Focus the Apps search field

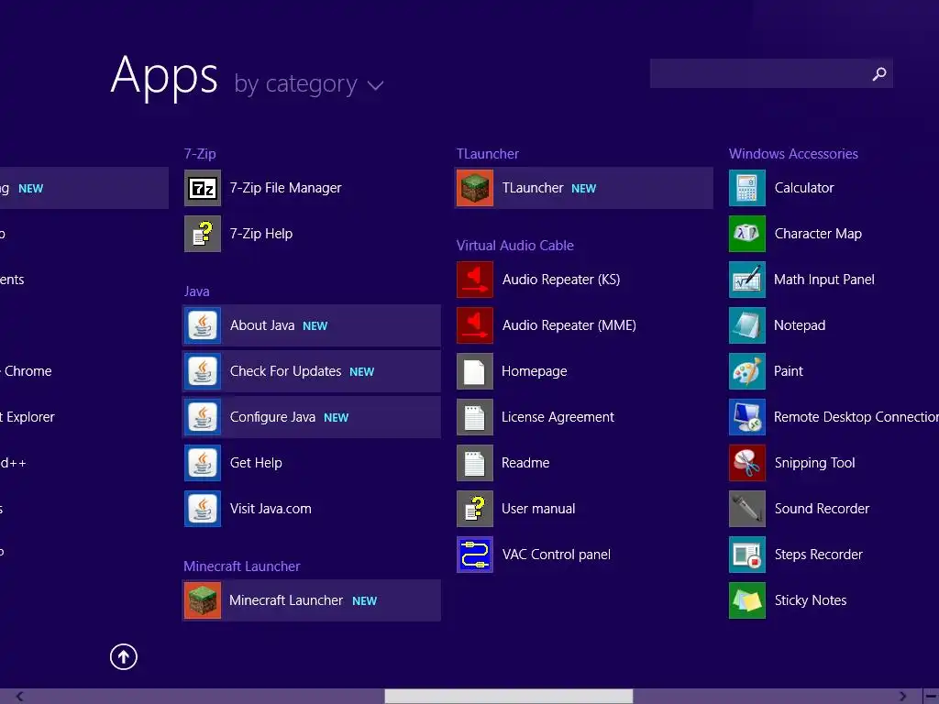(771, 73)
